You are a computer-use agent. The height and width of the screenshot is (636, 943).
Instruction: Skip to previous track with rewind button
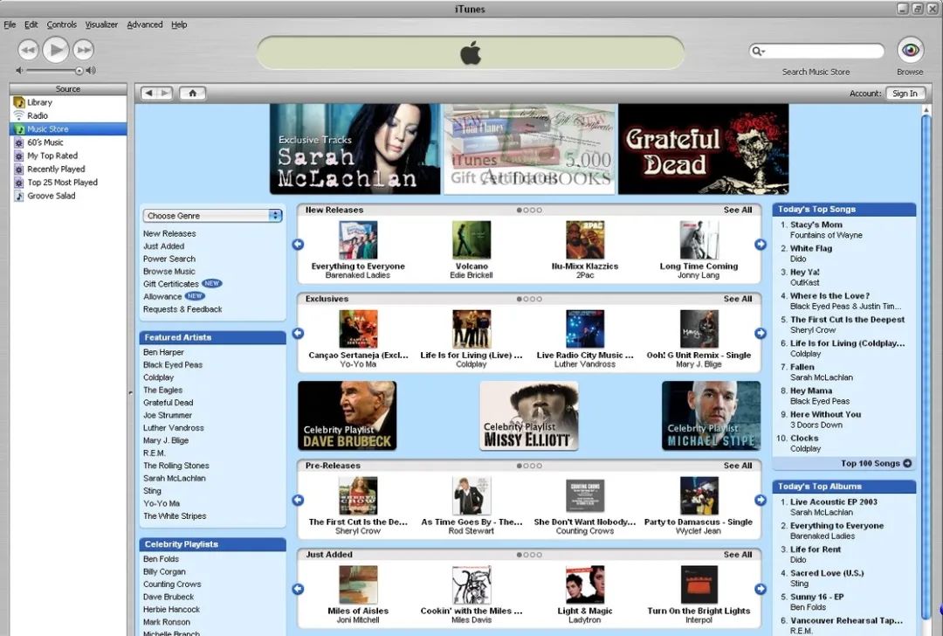pos(28,49)
